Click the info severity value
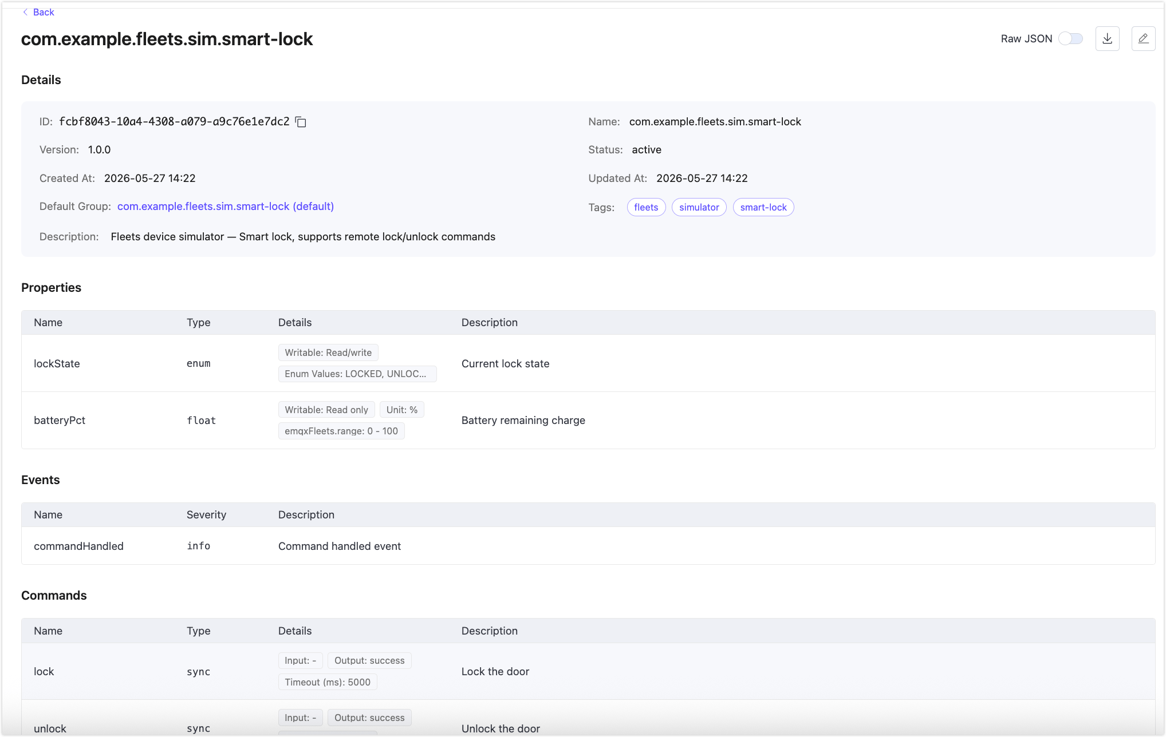The height and width of the screenshot is (737, 1166). point(198,546)
